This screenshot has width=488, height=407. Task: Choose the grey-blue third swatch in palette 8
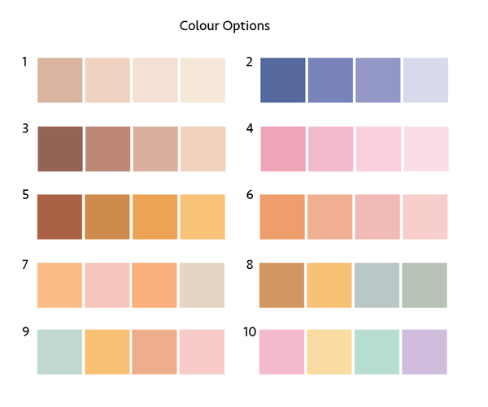click(x=377, y=285)
